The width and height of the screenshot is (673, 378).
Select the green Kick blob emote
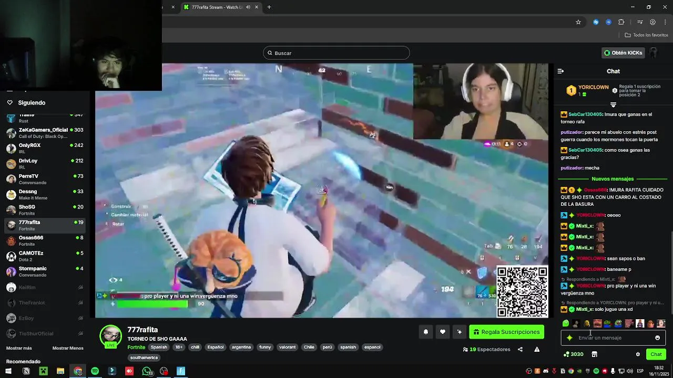coord(566,323)
